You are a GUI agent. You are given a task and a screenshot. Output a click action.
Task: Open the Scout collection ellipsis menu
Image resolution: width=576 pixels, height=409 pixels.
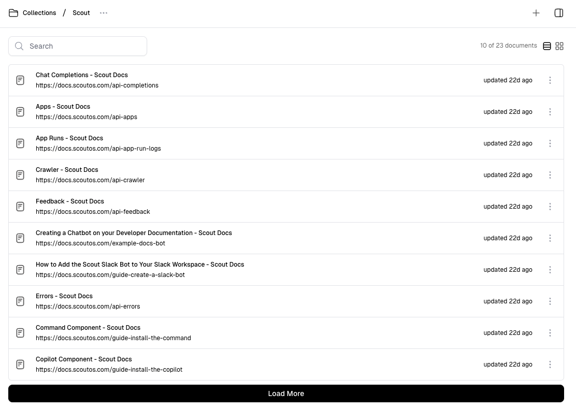pyautogui.click(x=104, y=13)
